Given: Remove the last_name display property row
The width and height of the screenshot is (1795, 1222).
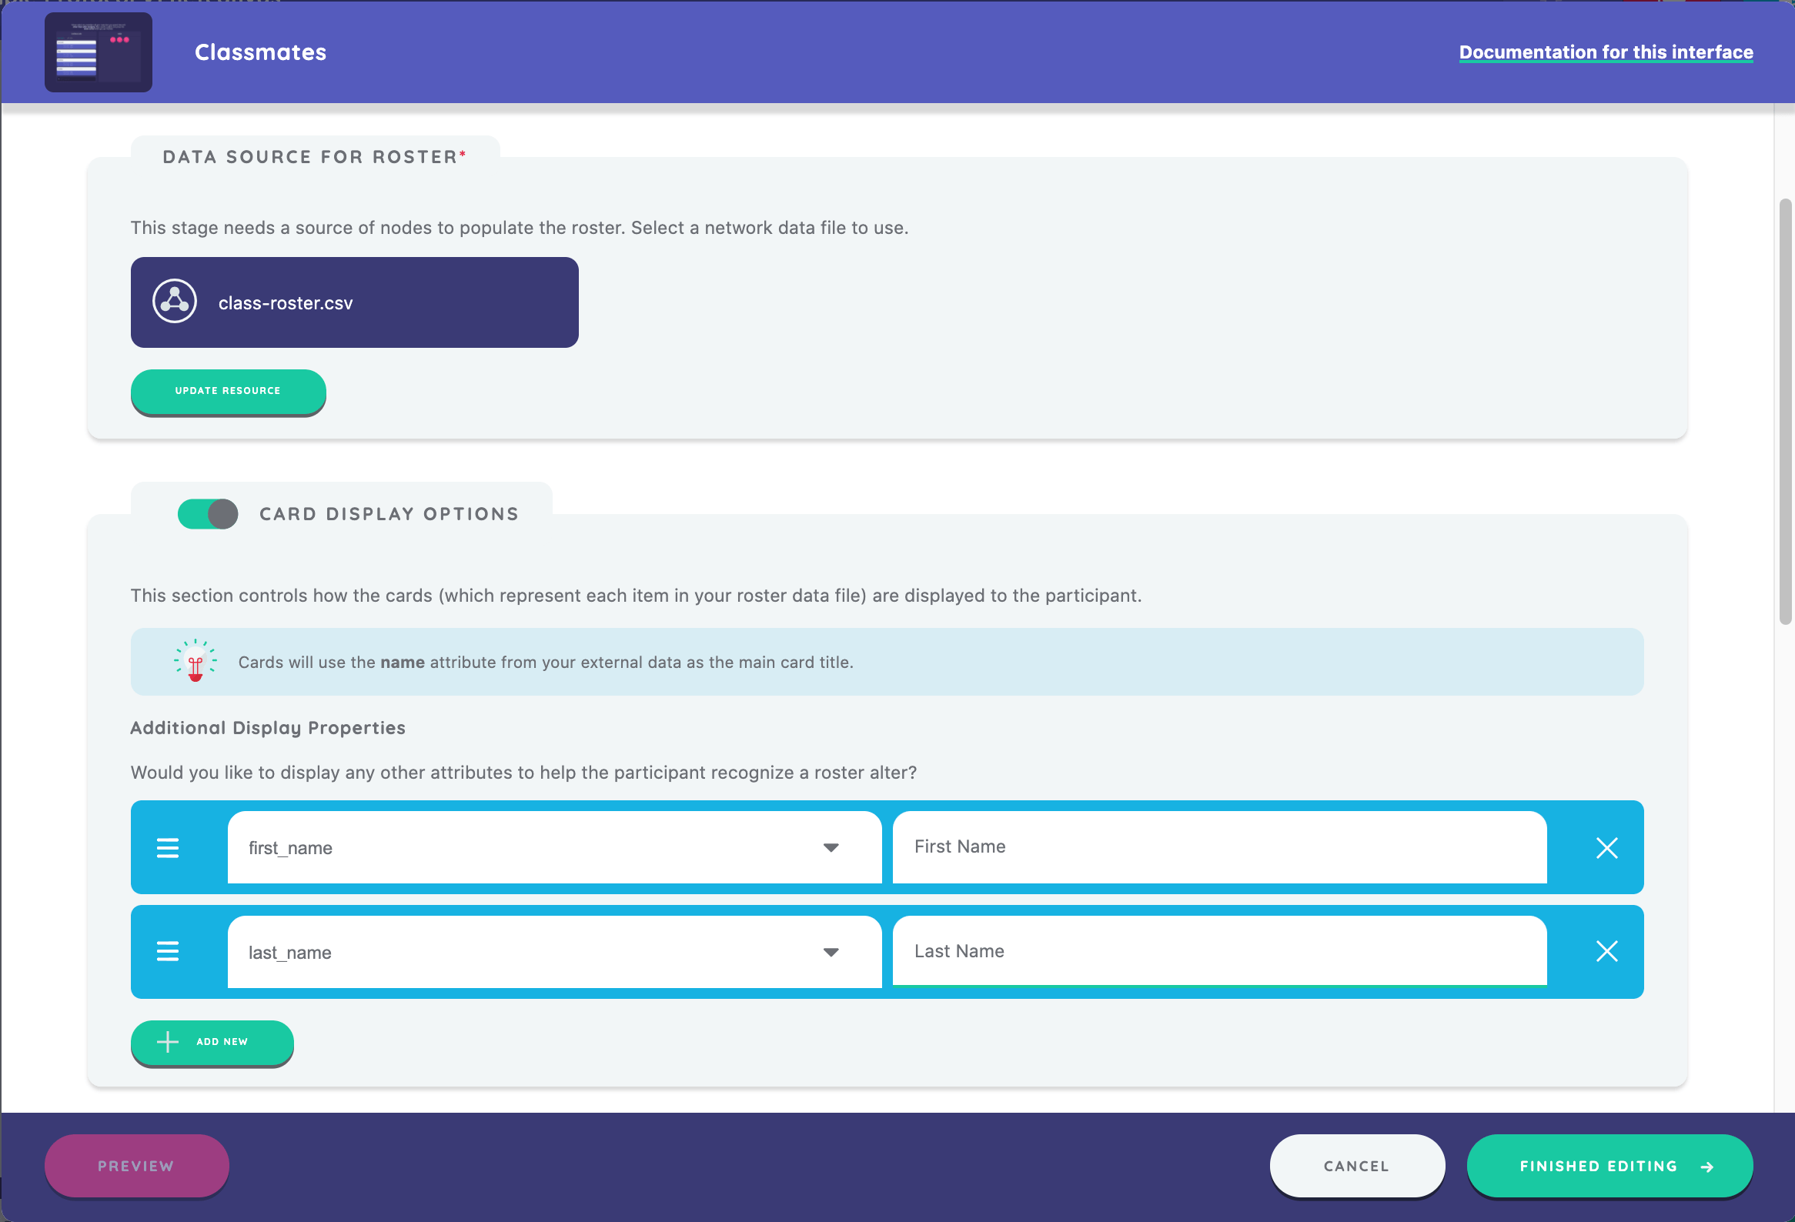Looking at the screenshot, I should coord(1606,952).
